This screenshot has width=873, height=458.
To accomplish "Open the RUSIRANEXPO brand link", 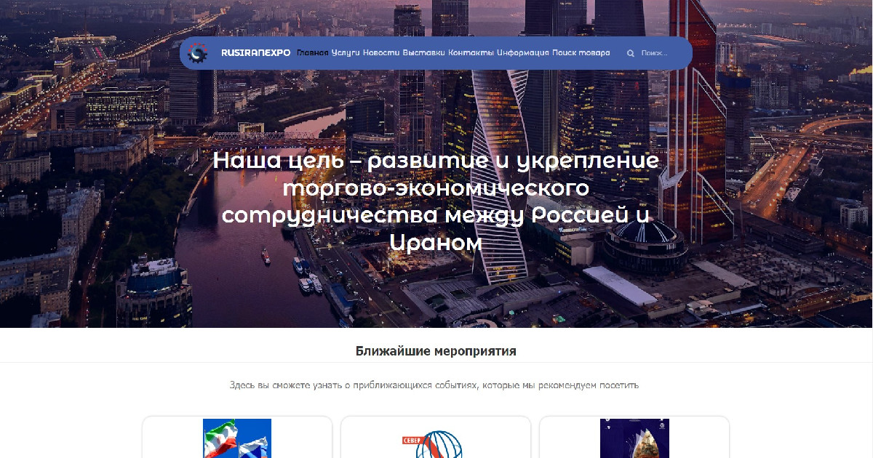I will click(x=255, y=53).
